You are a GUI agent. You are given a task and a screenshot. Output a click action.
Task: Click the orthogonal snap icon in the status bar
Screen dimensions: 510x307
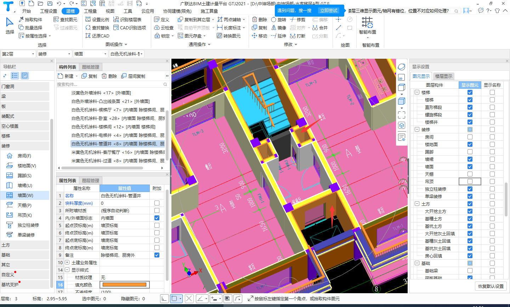click(x=164, y=299)
